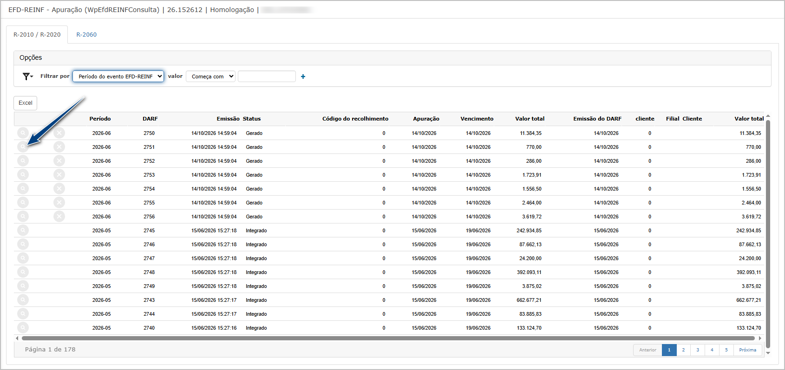Expand the 'Começa com' operator dropdown
Viewport: 785px width, 370px height.
[x=211, y=77]
